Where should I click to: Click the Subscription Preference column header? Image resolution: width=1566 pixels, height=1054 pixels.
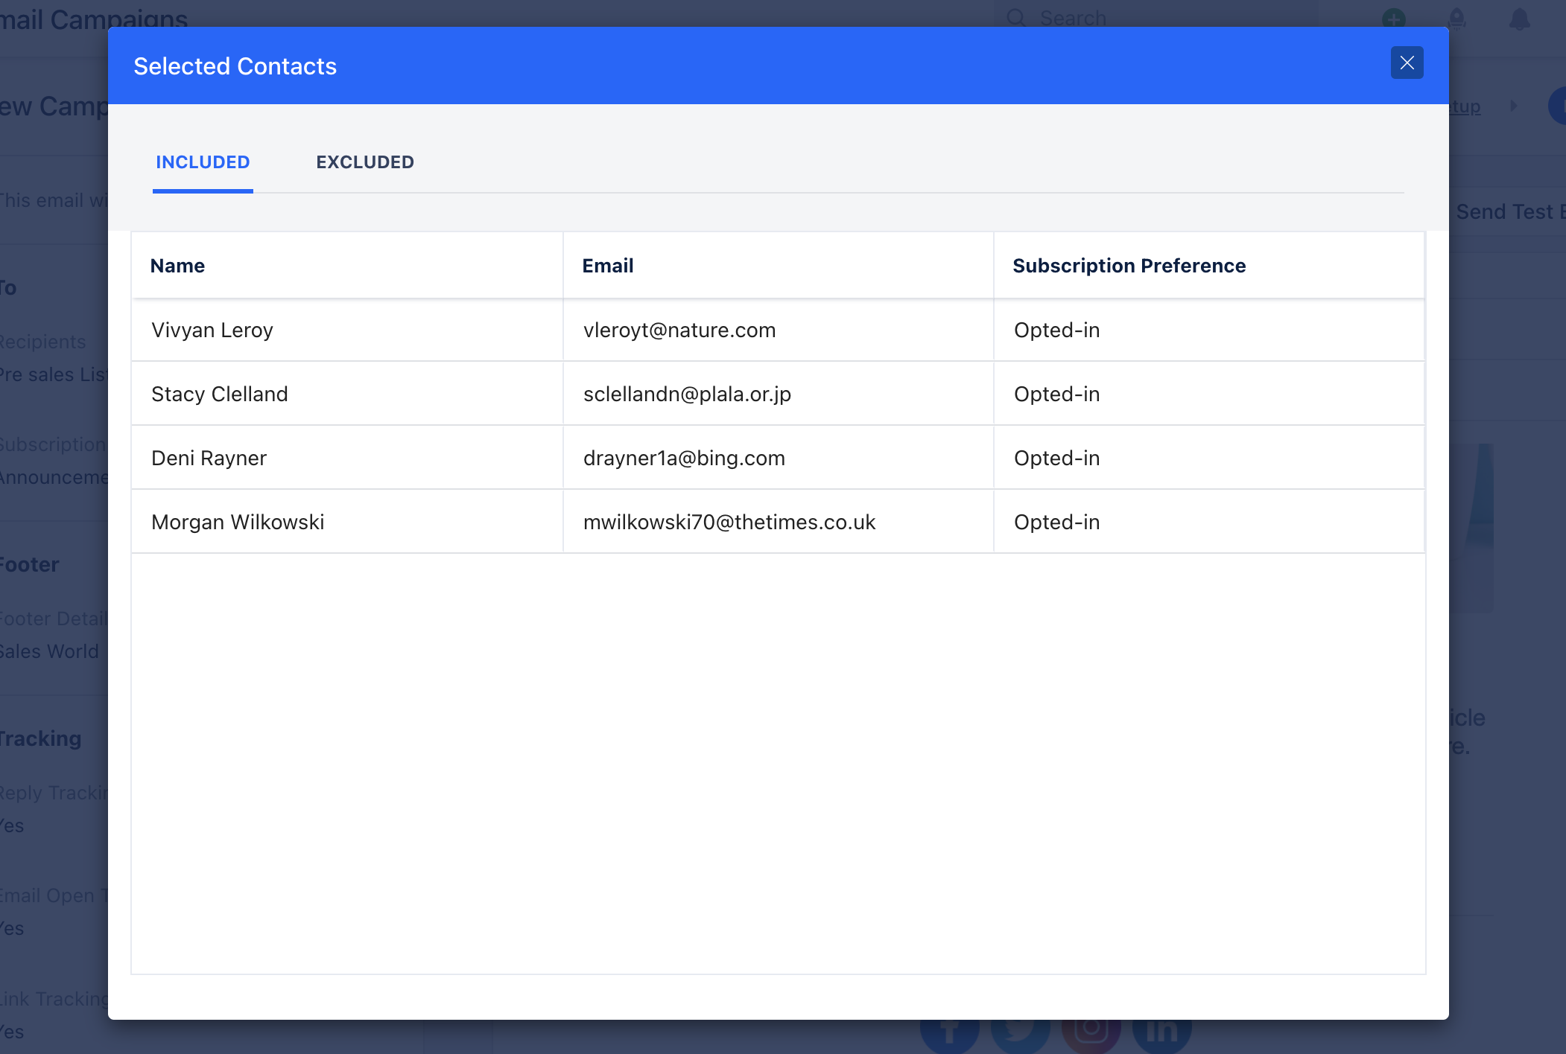pos(1129,266)
